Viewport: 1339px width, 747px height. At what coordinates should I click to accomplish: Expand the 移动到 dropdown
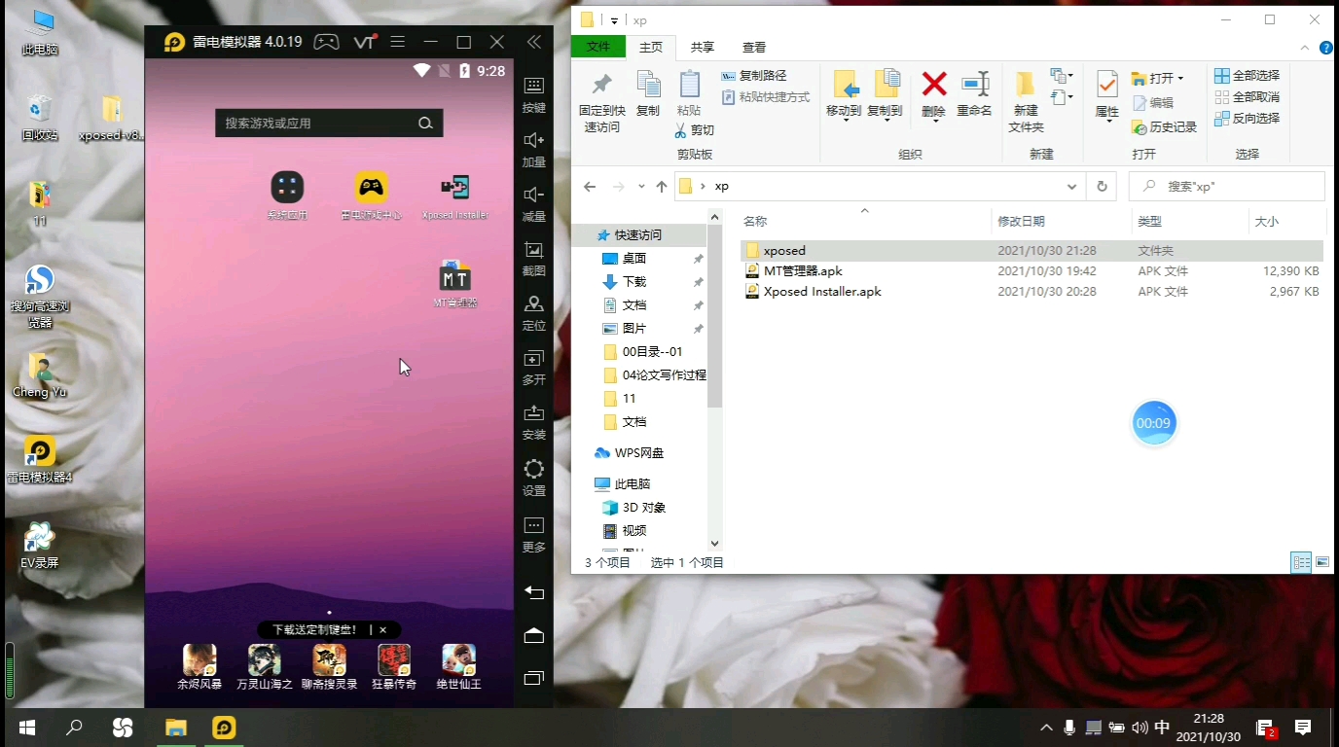(844, 120)
